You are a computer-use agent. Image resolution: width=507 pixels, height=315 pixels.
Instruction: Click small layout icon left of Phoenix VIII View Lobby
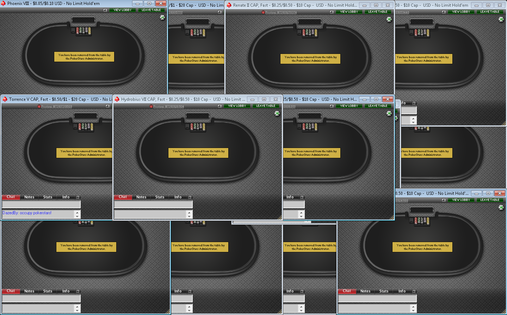pos(105,10)
